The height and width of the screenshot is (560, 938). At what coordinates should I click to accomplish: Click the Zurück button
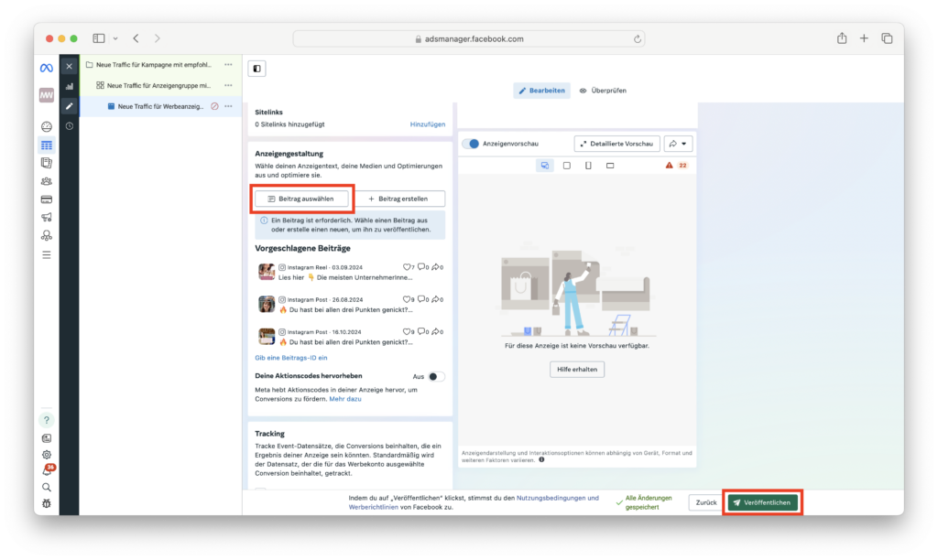tap(706, 502)
